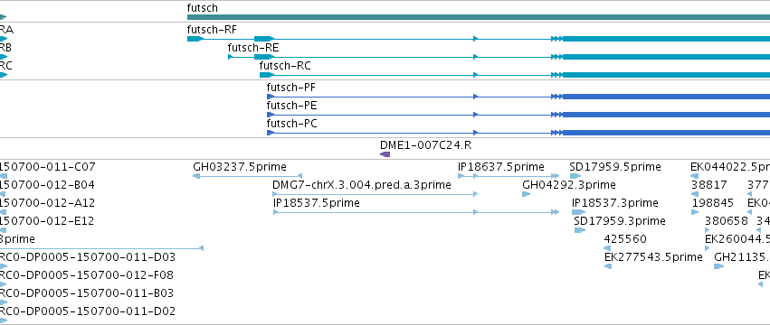Click the DMG7-chrX.3.004.pred.a.3prime label
The image size is (770, 325).
coord(361,185)
